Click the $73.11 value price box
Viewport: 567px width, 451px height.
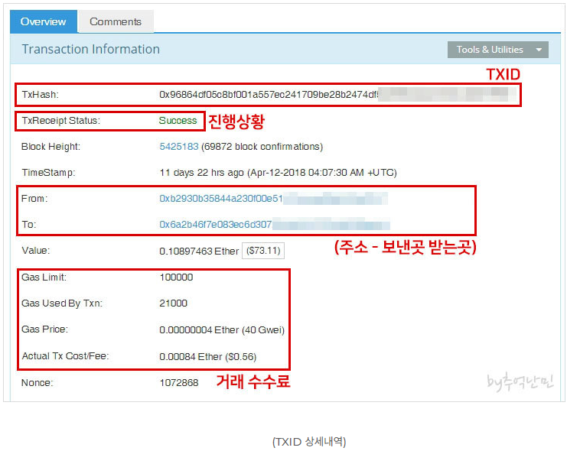(263, 251)
